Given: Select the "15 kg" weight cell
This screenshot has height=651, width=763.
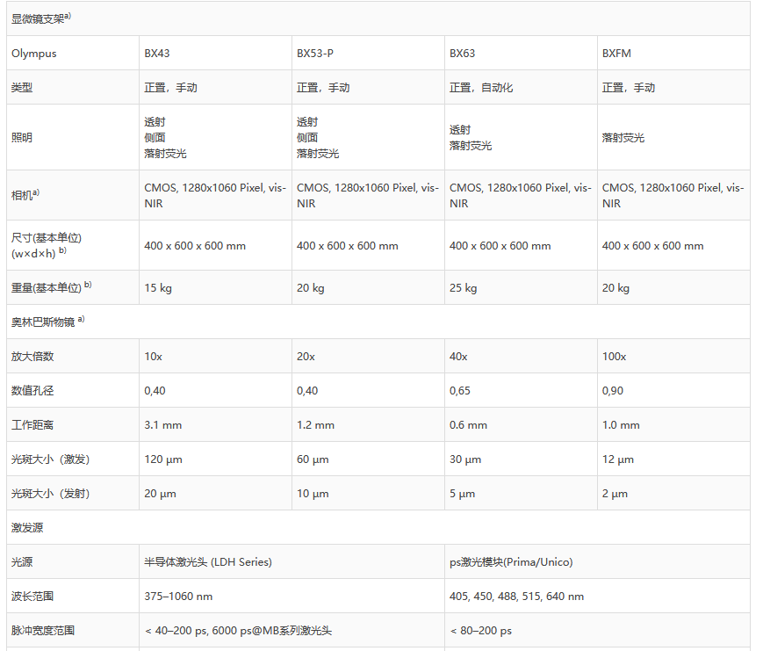Looking at the screenshot, I should (x=160, y=288).
